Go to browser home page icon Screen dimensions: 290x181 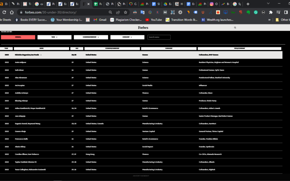12,12
